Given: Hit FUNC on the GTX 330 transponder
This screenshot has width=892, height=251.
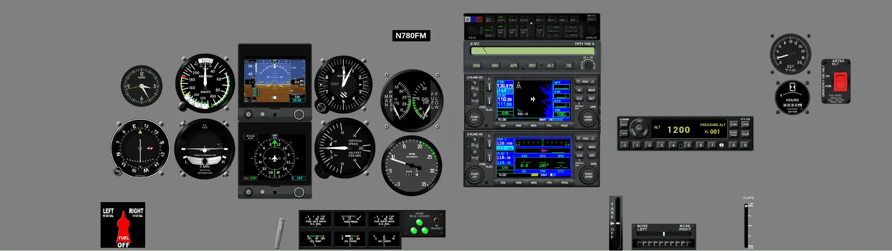Looking at the screenshot, I should tap(734, 124).
